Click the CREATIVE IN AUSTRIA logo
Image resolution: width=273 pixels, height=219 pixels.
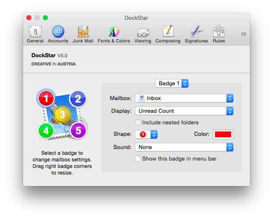point(54,64)
